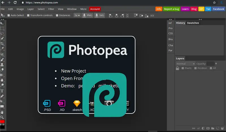Click the red foreground color swatch
The width and height of the screenshot is (226, 132).
(2, 122)
